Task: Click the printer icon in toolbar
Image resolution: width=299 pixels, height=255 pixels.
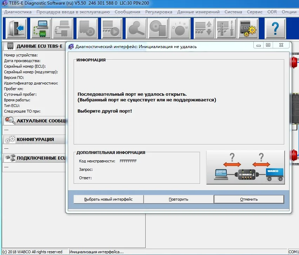Action: [x=63, y=28]
